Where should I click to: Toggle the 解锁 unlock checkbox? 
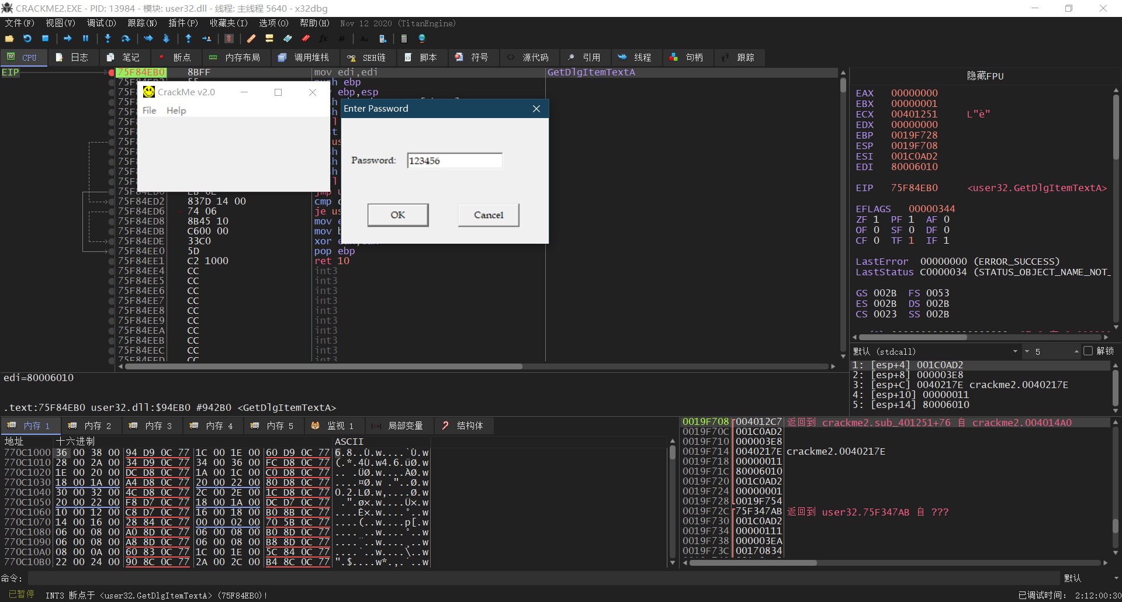1088,351
